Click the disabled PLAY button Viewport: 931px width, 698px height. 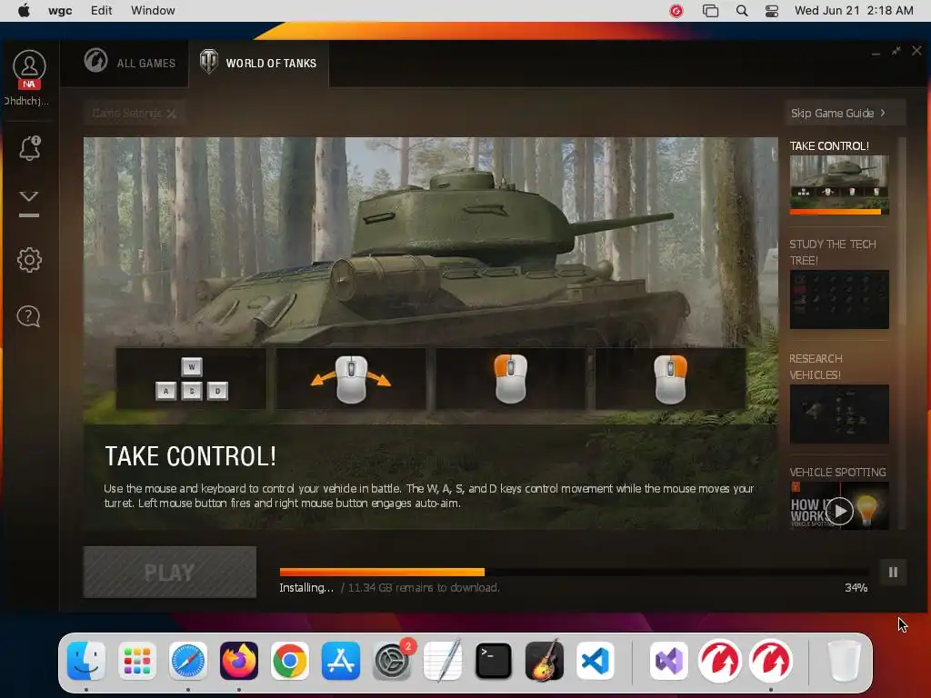coord(170,573)
